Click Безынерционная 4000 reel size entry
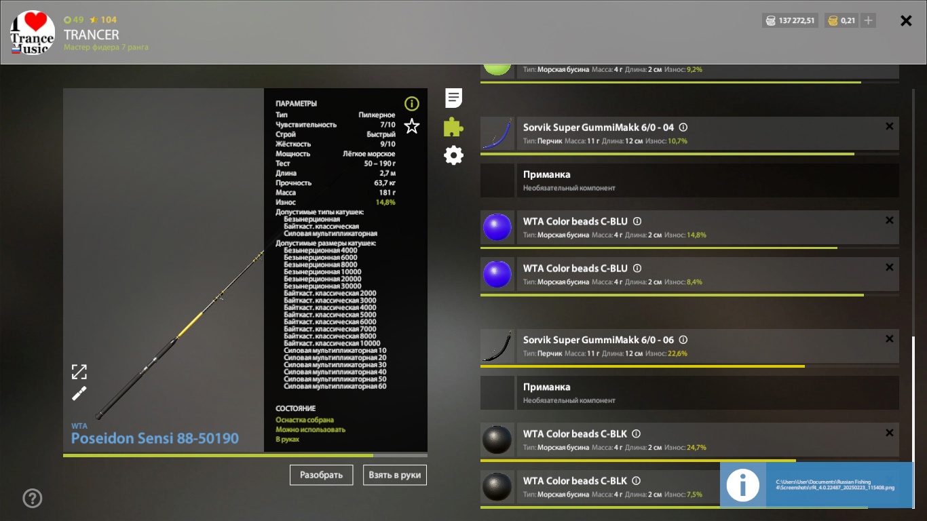The height and width of the screenshot is (521, 927). click(x=320, y=250)
